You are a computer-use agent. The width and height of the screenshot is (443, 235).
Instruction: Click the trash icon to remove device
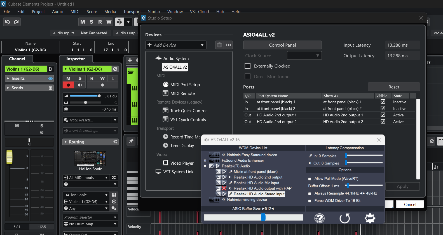219,45
